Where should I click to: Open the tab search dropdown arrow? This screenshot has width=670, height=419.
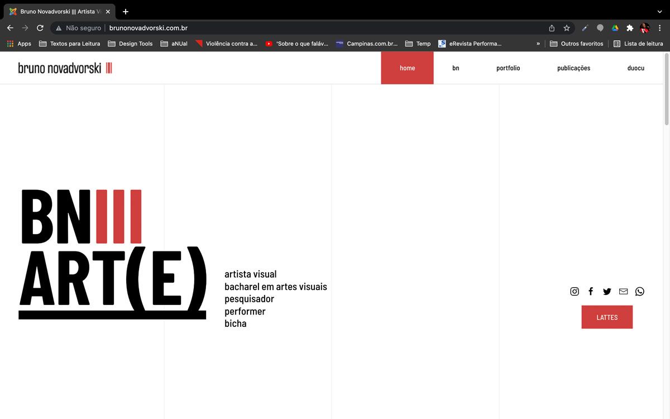(x=659, y=11)
